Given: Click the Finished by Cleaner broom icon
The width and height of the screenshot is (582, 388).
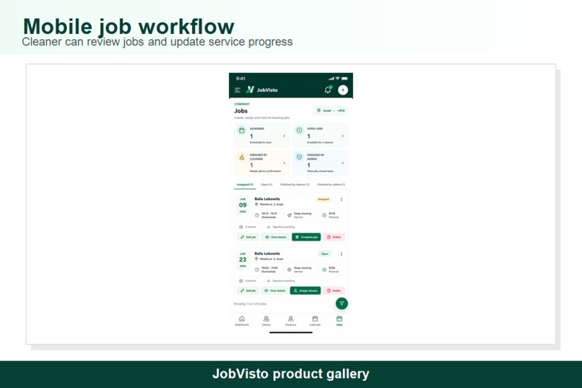Looking at the screenshot, I should pos(242,157).
